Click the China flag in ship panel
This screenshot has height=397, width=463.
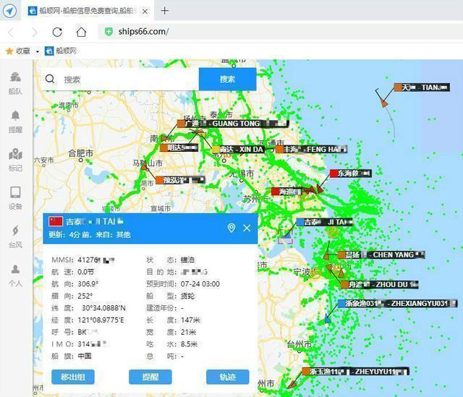pos(56,221)
